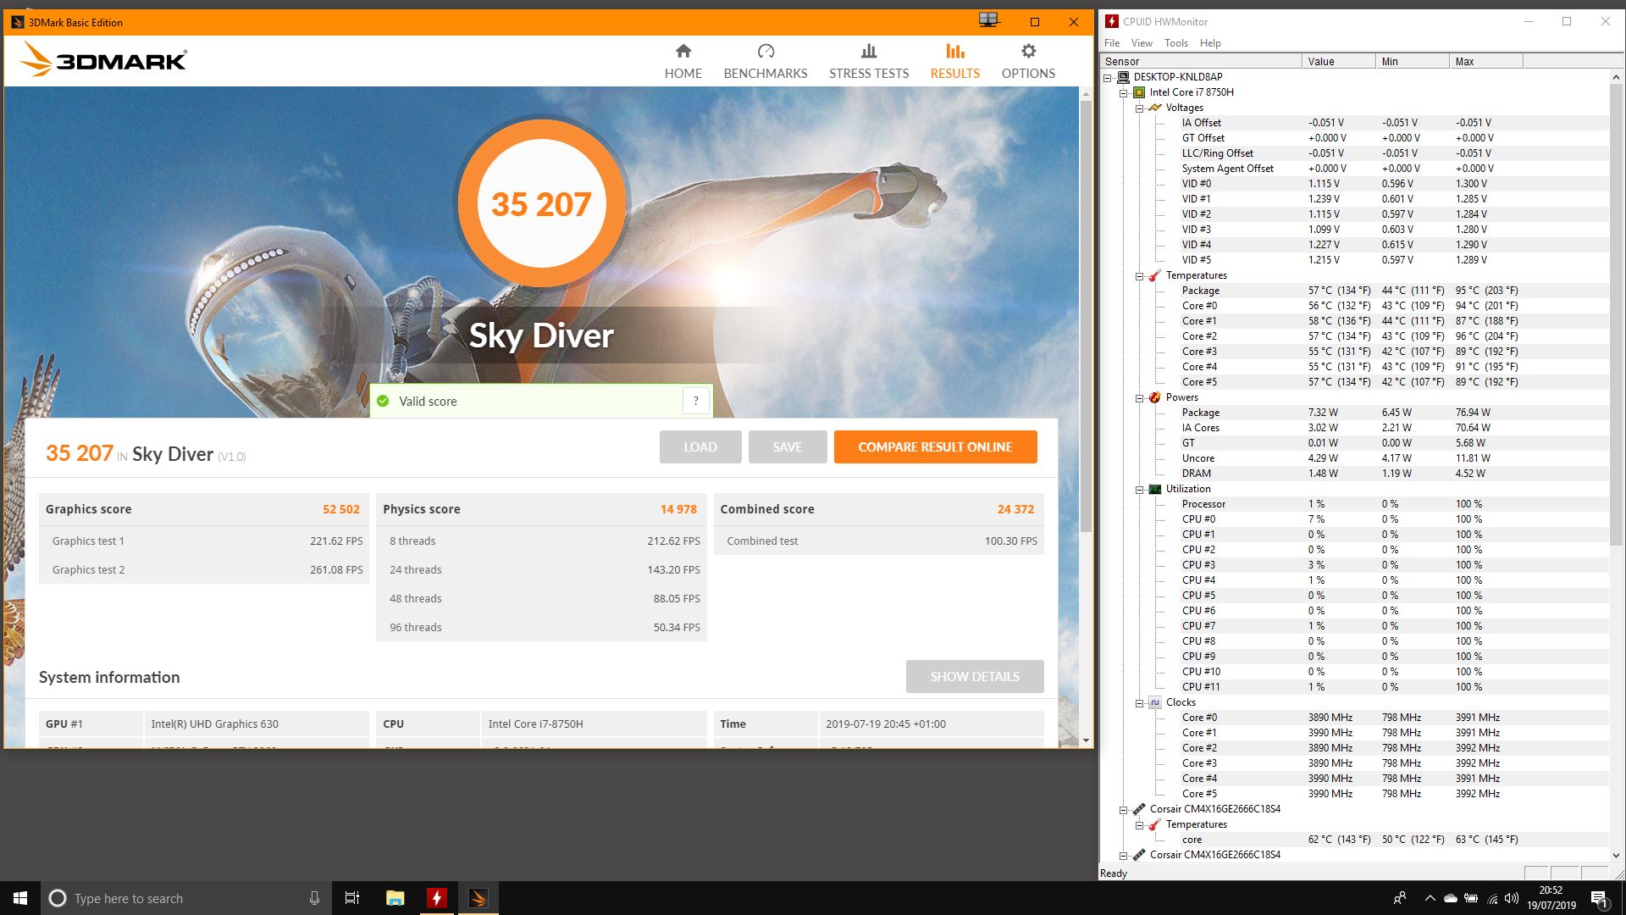This screenshot has width=1626, height=915.
Task: Collapse the Utilization section
Action: [1139, 489]
